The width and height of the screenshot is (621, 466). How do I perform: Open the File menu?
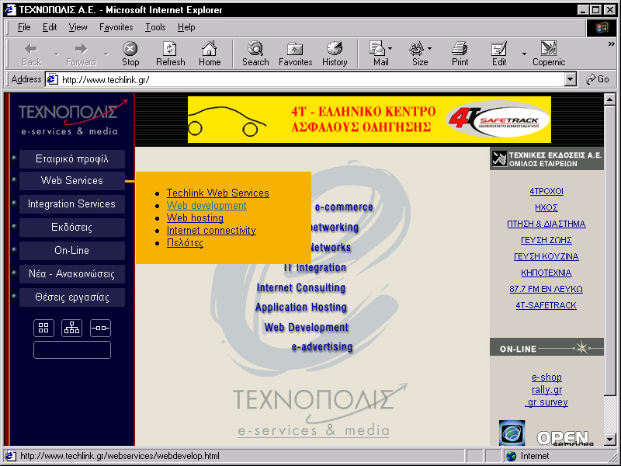point(24,27)
